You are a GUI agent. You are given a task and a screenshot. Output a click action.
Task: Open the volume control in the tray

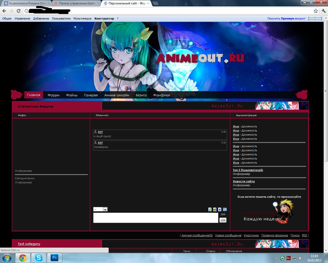coord(301,258)
